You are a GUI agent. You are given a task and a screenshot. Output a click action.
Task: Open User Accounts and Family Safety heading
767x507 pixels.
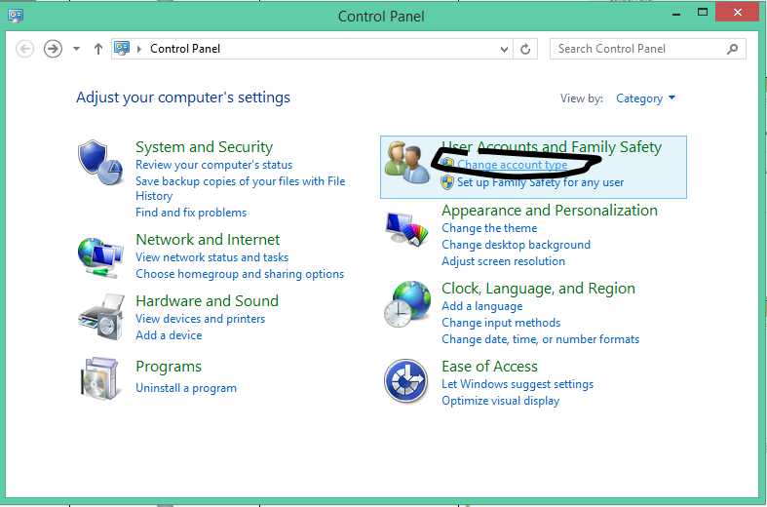pyautogui.click(x=552, y=147)
